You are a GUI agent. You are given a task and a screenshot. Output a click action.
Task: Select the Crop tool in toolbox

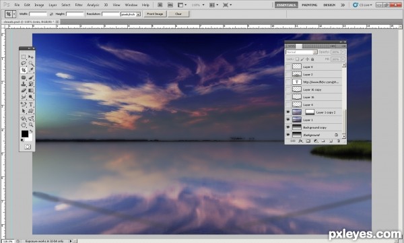(24, 70)
